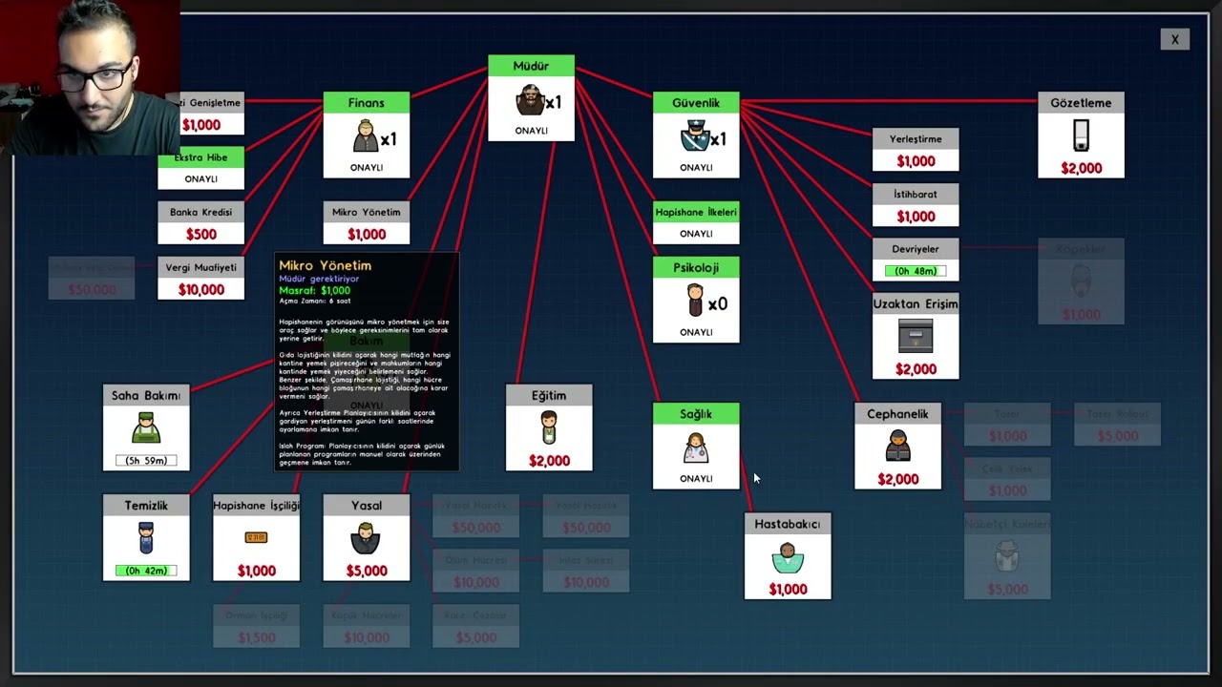
Task: Click the Finans accountant icon
Action: pos(366,136)
